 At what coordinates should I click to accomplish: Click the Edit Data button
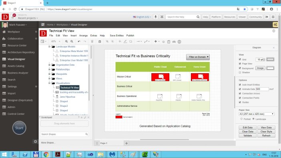(247, 128)
